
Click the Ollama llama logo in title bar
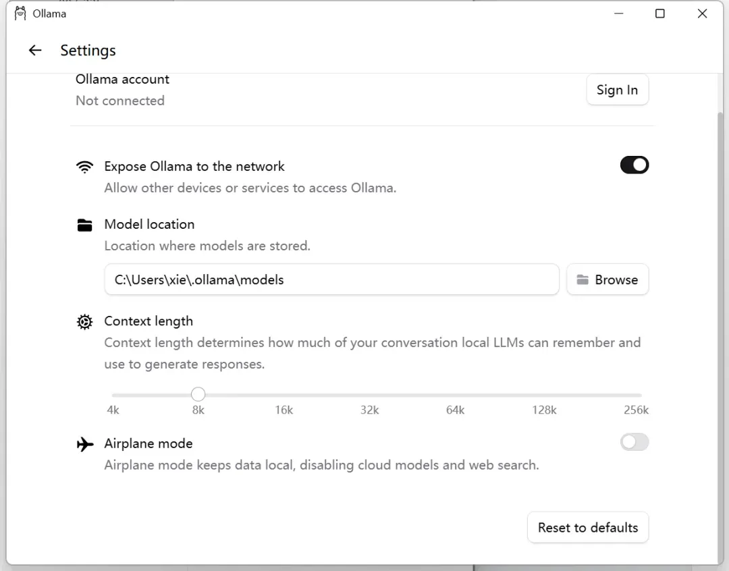[x=20, y=13]
